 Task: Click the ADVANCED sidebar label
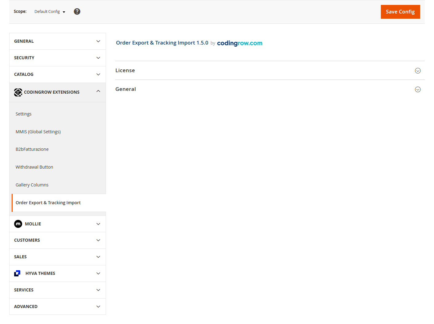pos(26,306)
